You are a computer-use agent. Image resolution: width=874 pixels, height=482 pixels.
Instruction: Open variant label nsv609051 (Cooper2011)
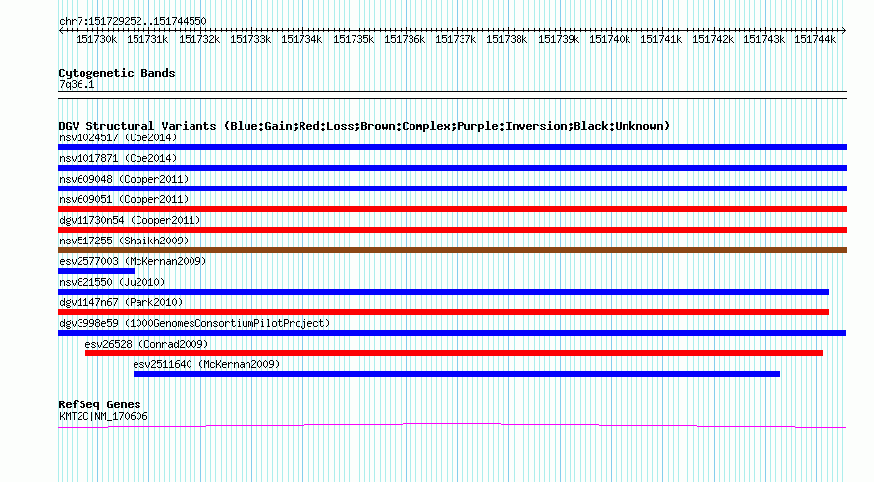point(124,199)
